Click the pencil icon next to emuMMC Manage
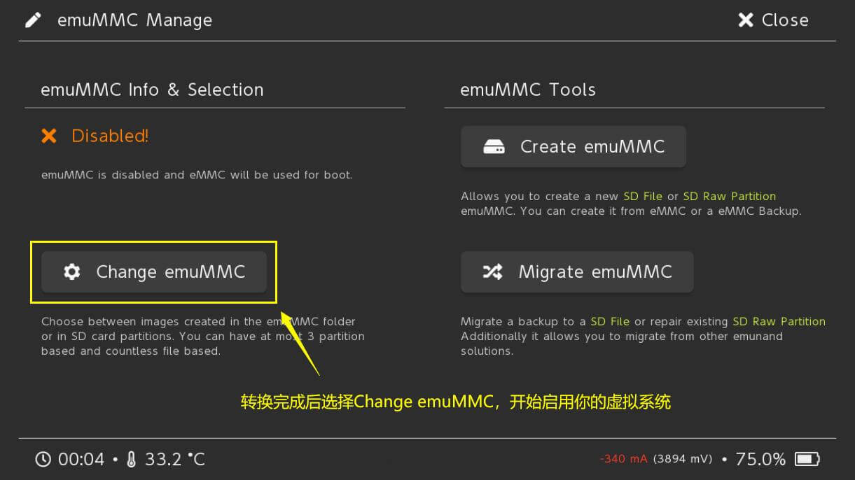 coord(33,20)
